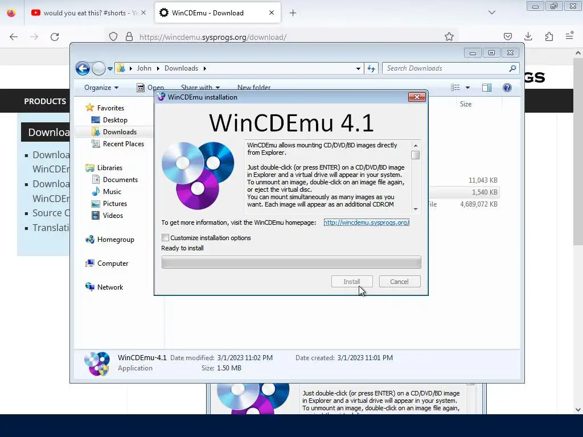Click the installation progress bar
The width and height of the screenshot is (583, 437).
point(291,262)
